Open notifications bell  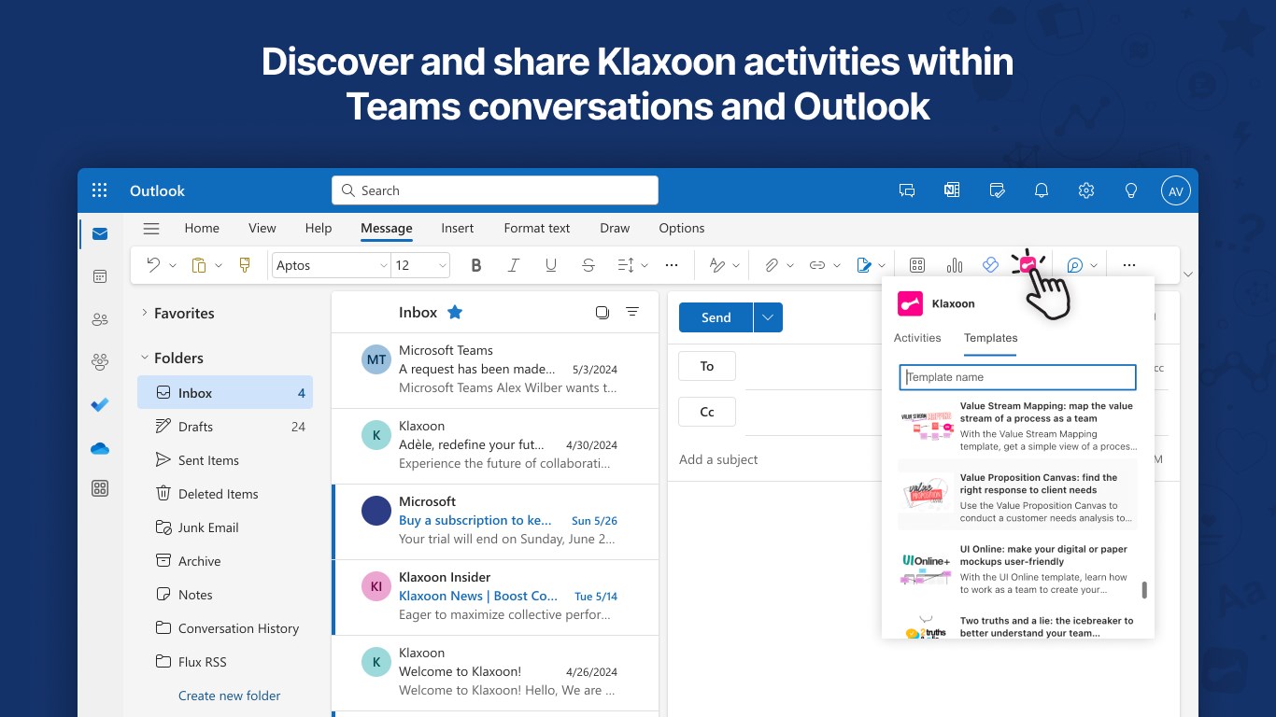[x=1042, y=190]
